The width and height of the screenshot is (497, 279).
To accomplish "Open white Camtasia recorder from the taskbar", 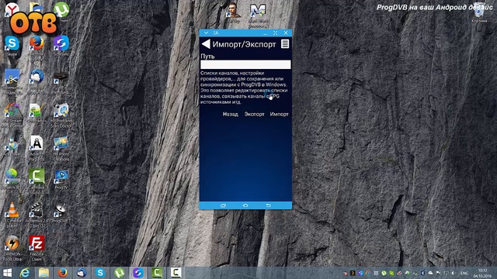I will point(176,273).
